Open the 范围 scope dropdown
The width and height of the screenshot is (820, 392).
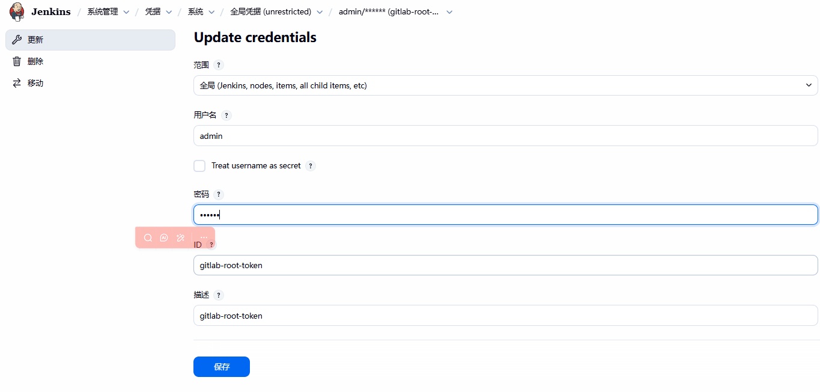click(x=505, y=85)
